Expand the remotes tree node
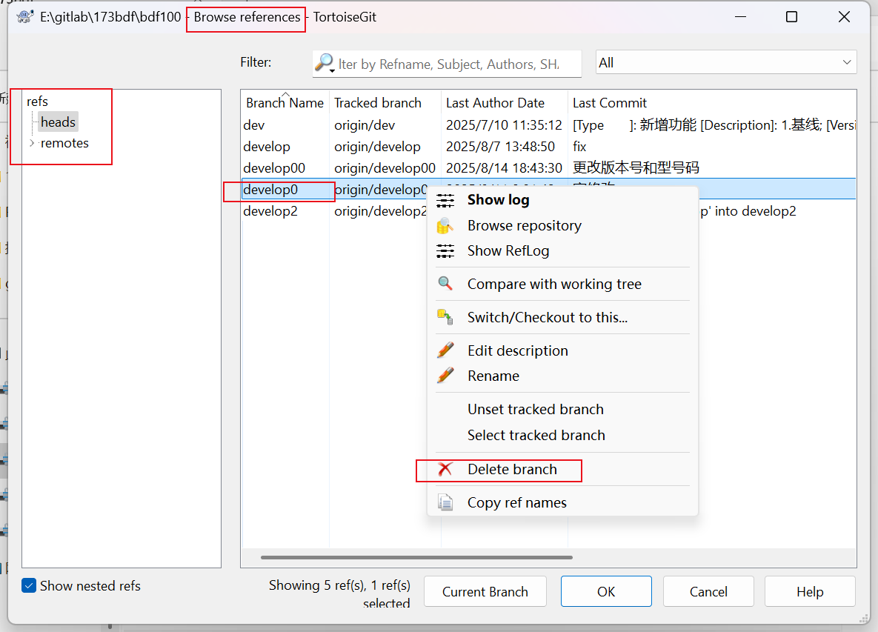 tap(31, 142)
